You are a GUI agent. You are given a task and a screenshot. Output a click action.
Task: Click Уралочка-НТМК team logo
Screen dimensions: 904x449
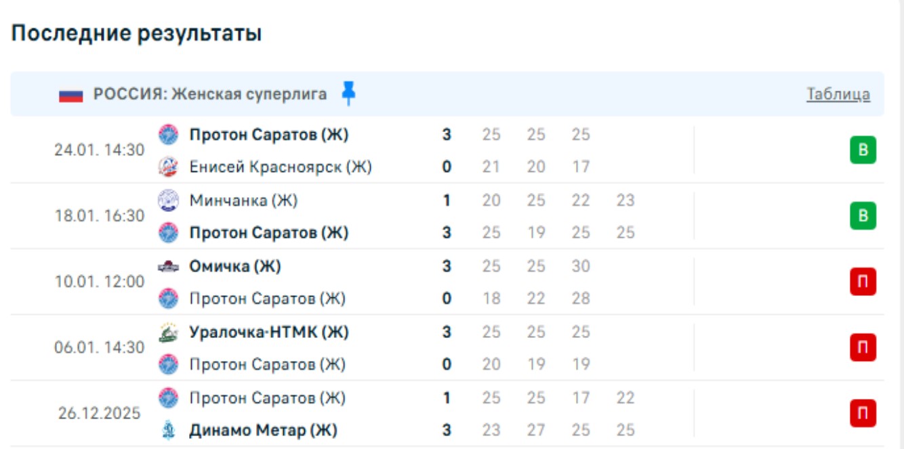pyautogui.click(x=168, y=333)
